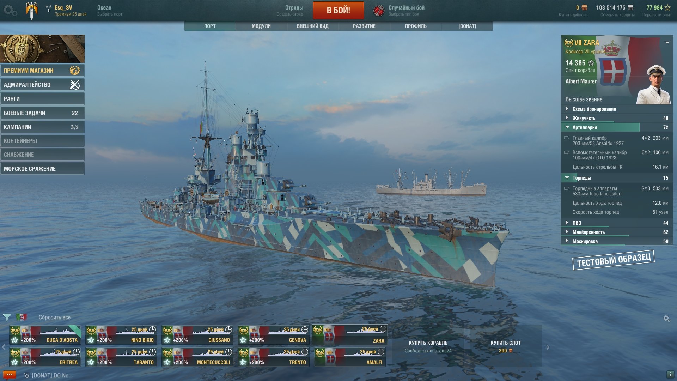The image size is (677, 381).
Task: Toggle the secondary battery camera view icon
Action: (567, 152)
